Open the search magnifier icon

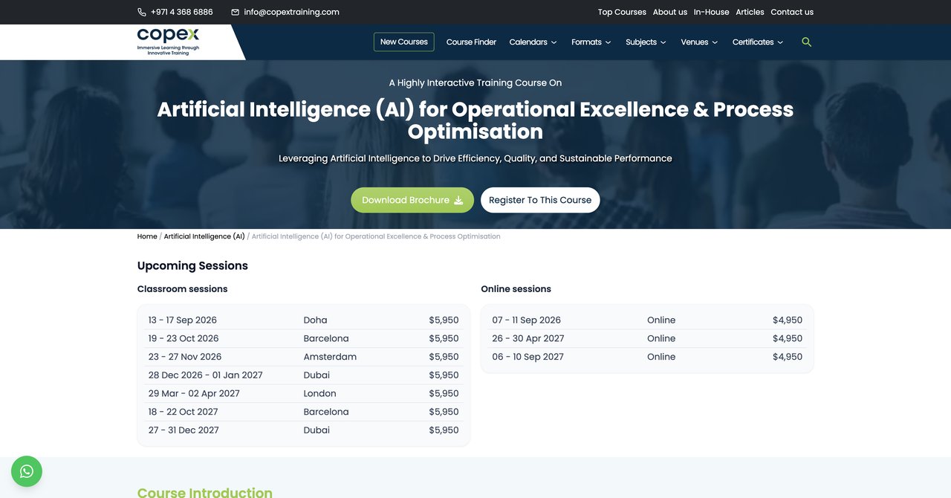(806, 42)
